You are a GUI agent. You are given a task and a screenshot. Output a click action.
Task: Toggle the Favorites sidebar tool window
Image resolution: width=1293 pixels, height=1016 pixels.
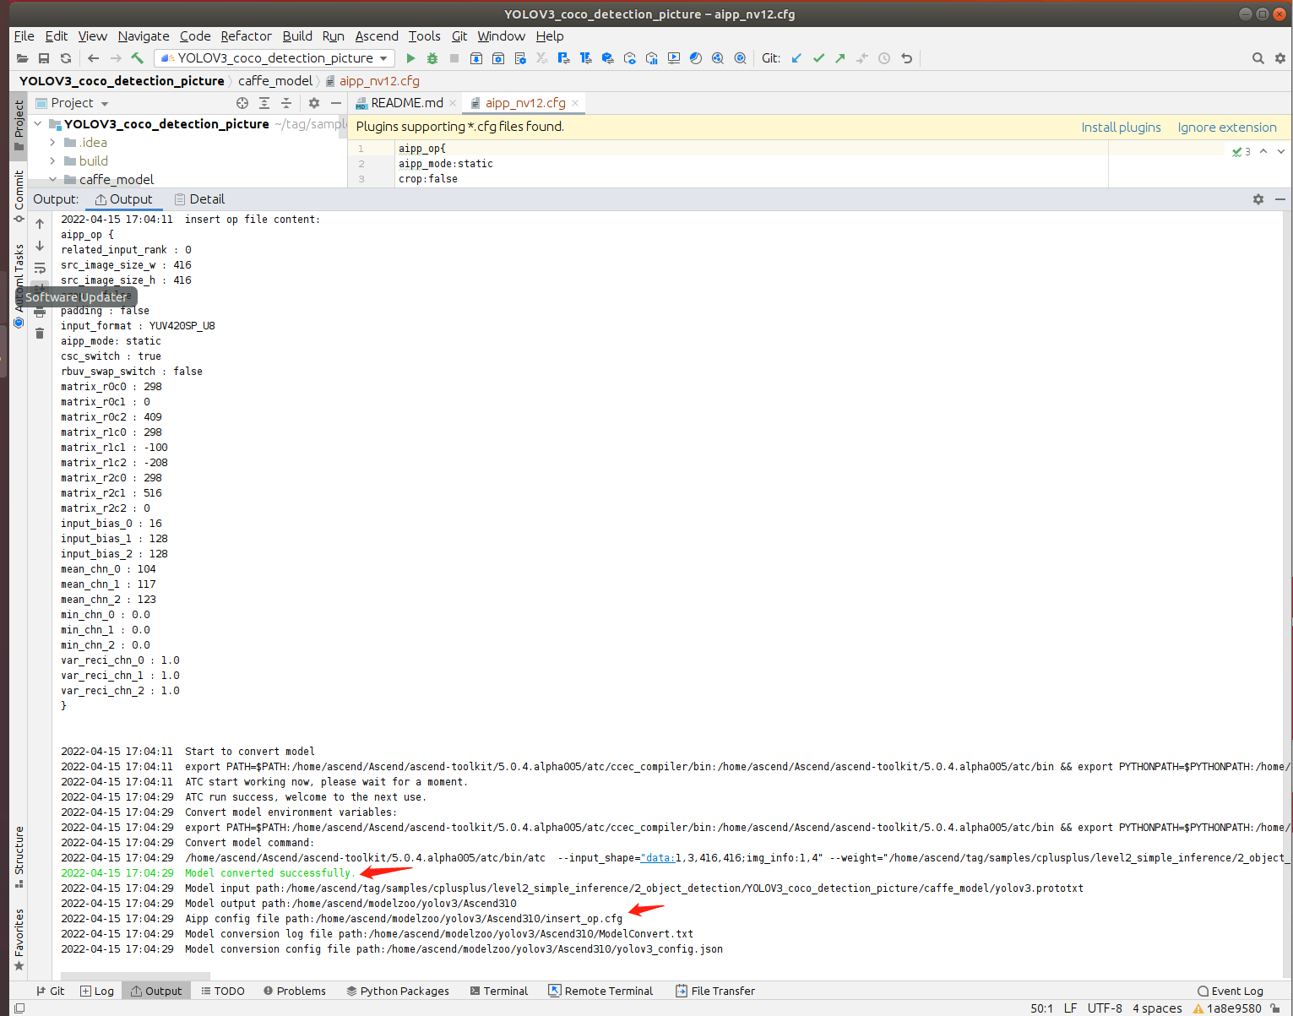point(19,939)
